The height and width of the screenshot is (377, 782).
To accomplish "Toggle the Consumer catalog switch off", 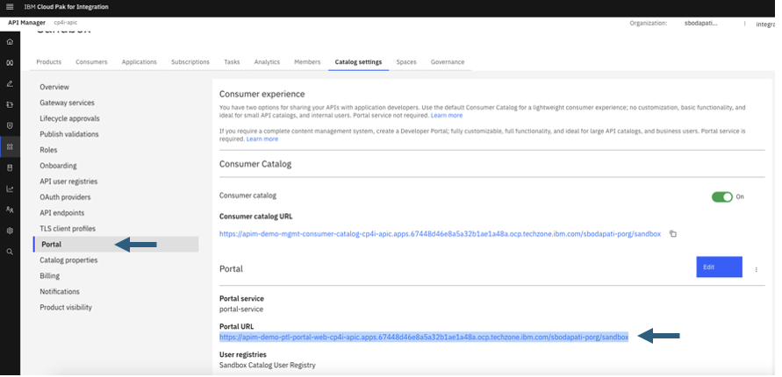I will click(x=721, y=197).
